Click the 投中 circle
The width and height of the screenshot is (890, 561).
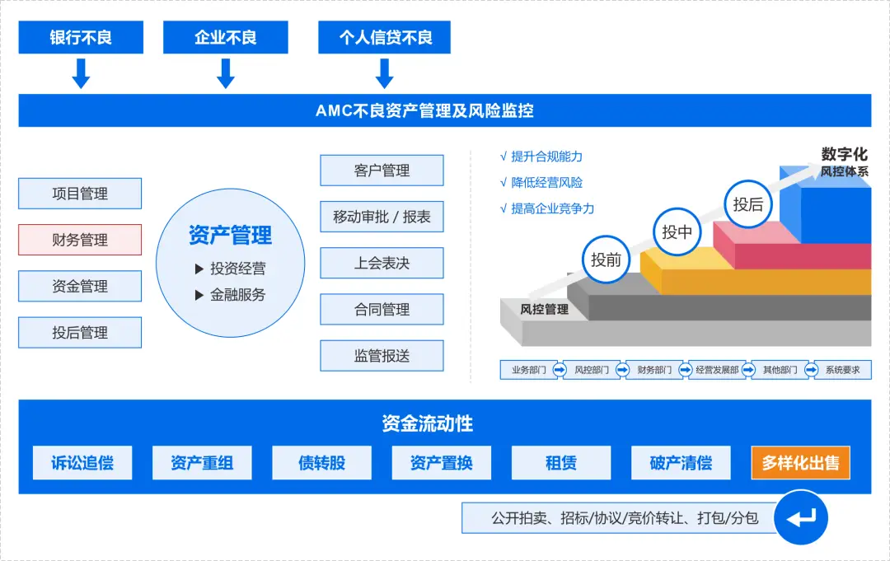[x=677, y=232]
